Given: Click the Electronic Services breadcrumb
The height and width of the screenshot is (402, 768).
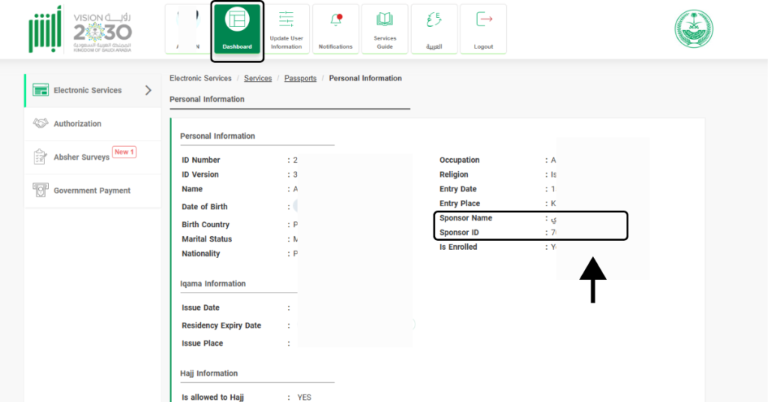Looking at the screenshot, I should coord(200,78).
